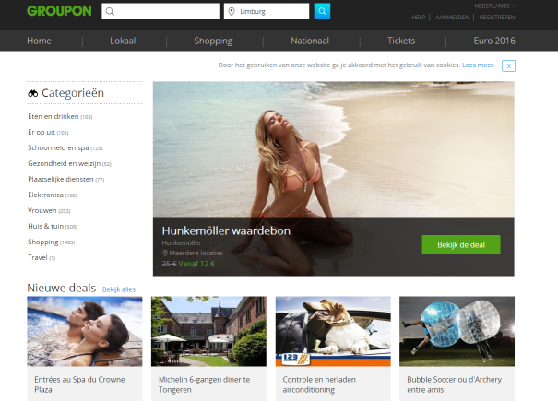
Task: Open the Euro 2016 menu item
Action: point(494,41)
